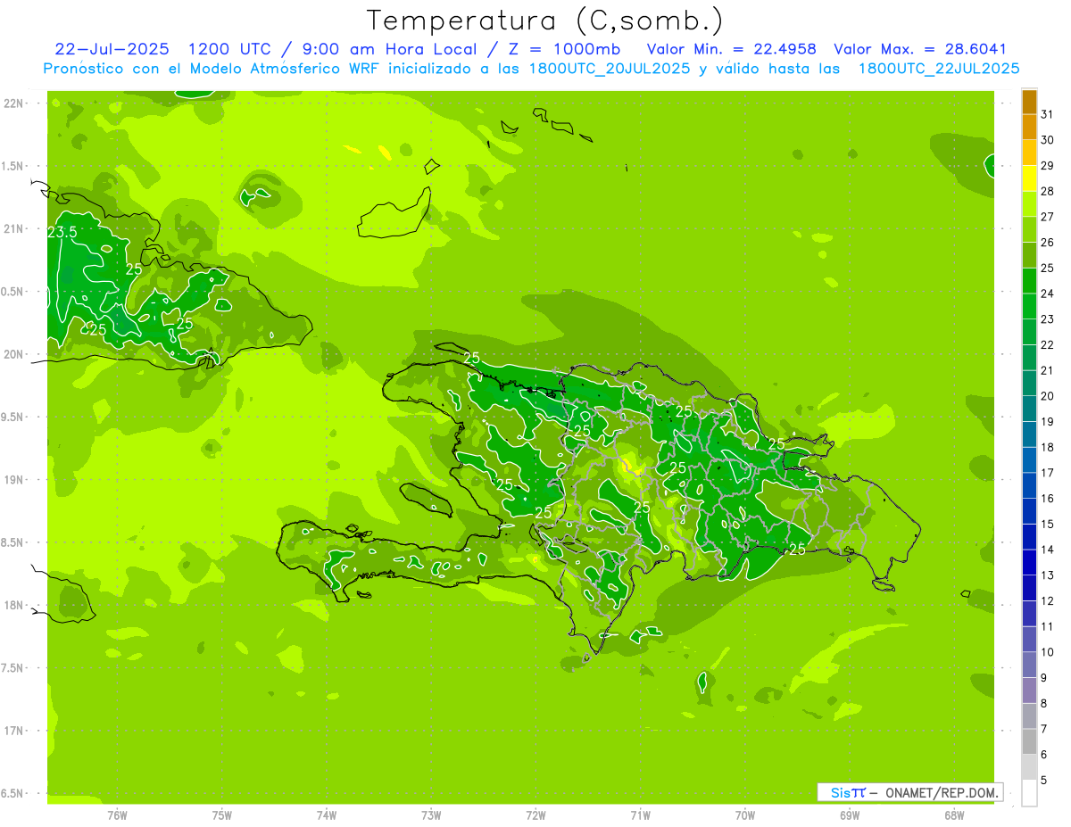Select the 18N latitude axis label

pos(13,605)
